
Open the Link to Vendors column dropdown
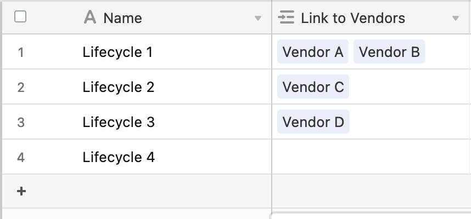[456, 18]
